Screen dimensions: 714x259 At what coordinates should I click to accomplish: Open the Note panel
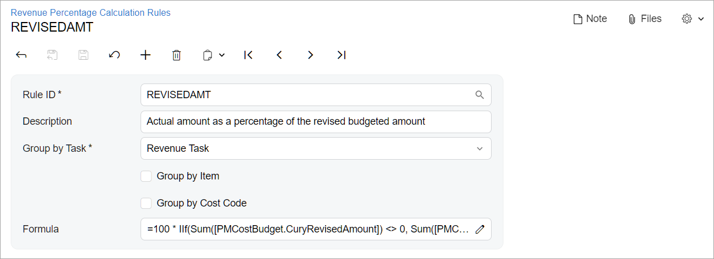590,19
